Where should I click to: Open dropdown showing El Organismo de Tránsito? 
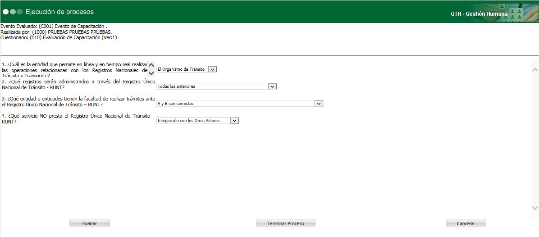pyautogui.click(x=187, y=69)
